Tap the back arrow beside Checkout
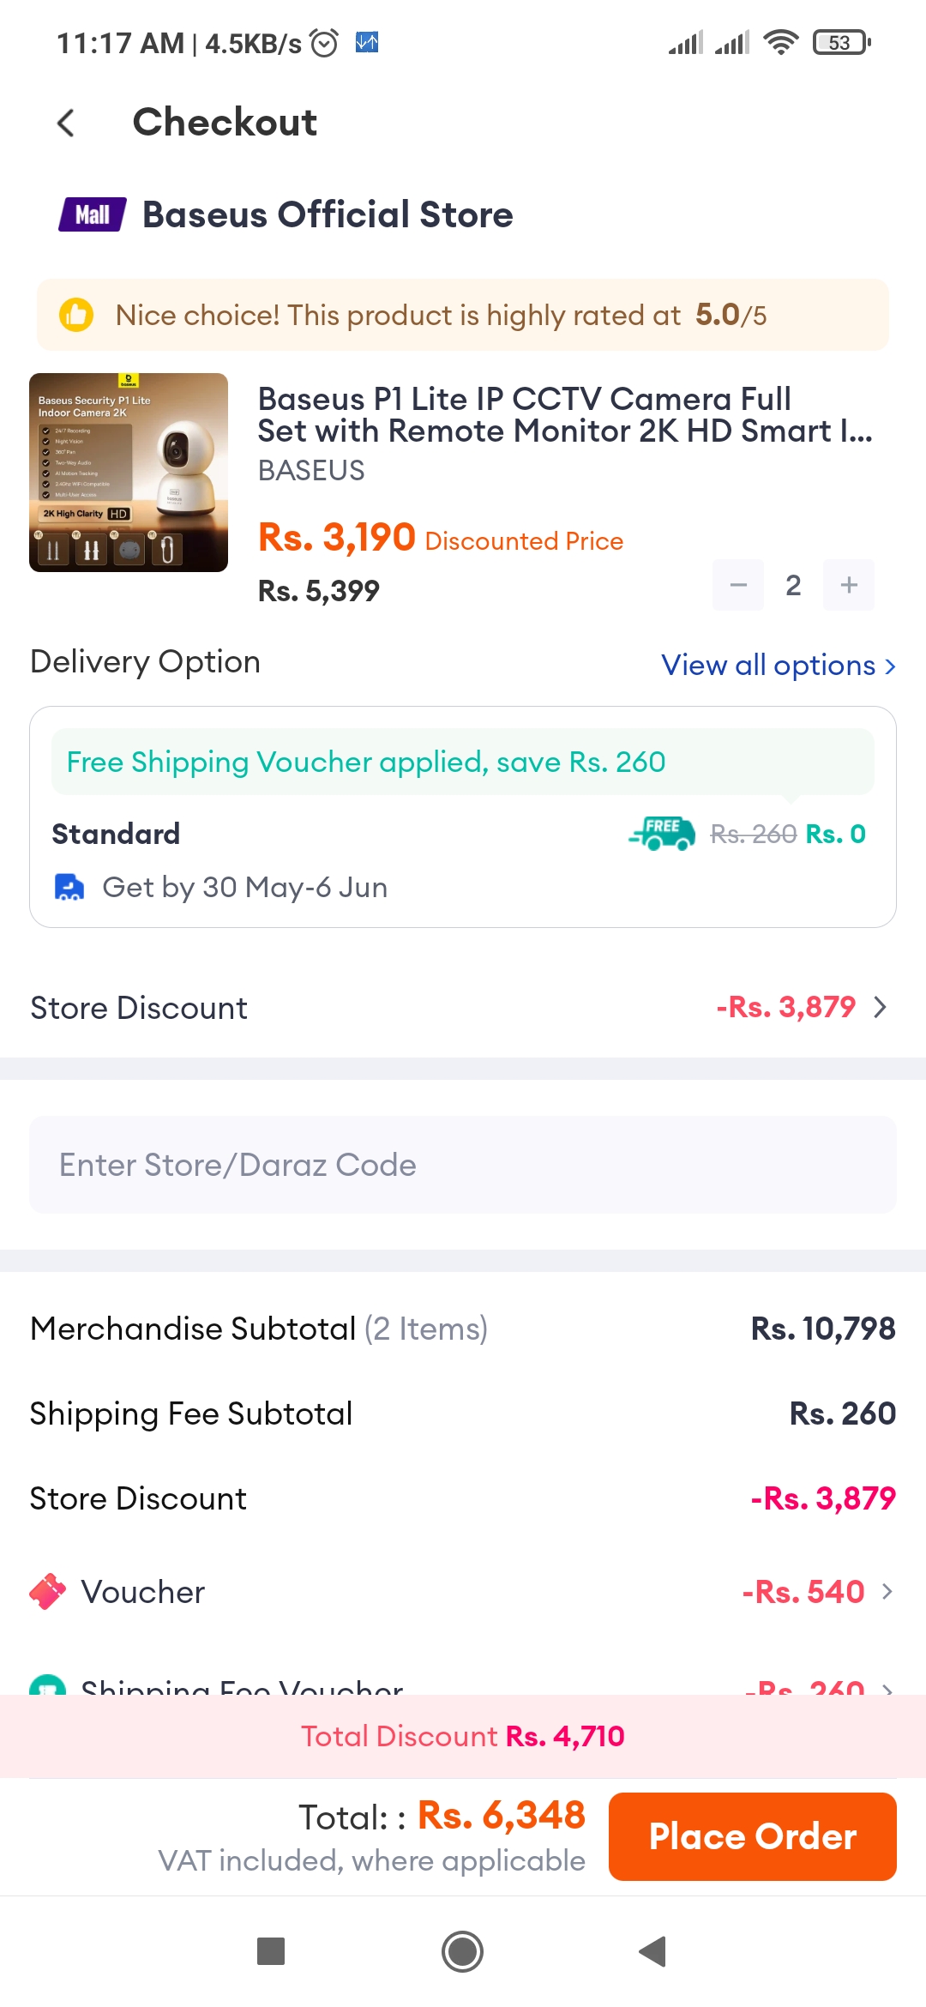Image resolution: width=926 pixels, height=2007 pixels. coord(66,123)
